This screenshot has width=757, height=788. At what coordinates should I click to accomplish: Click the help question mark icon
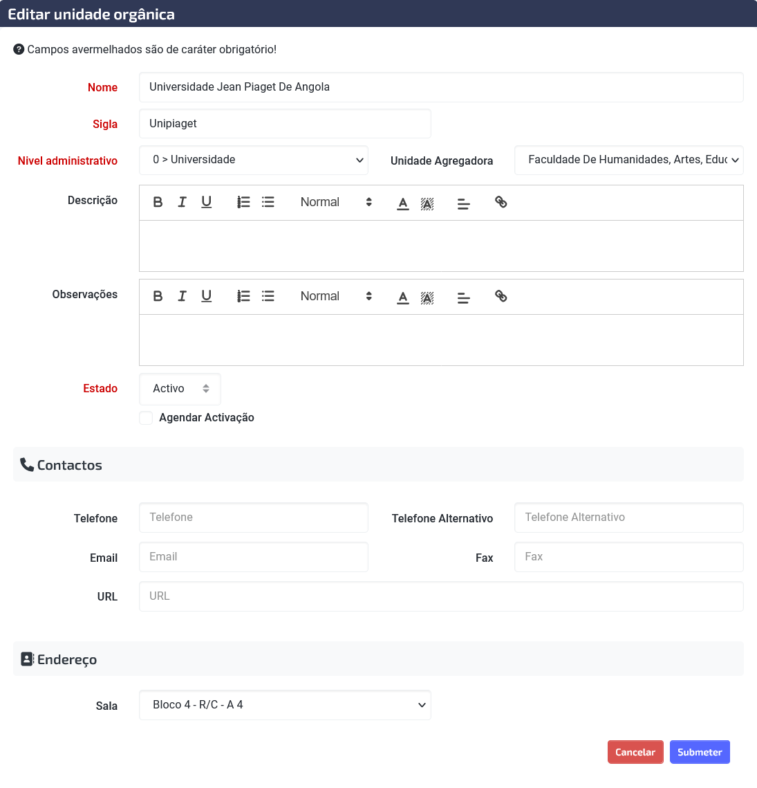pos(19,49)
